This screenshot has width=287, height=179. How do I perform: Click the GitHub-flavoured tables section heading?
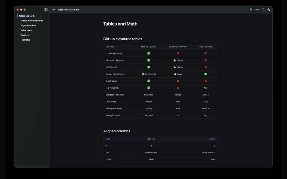click(123, 39)
